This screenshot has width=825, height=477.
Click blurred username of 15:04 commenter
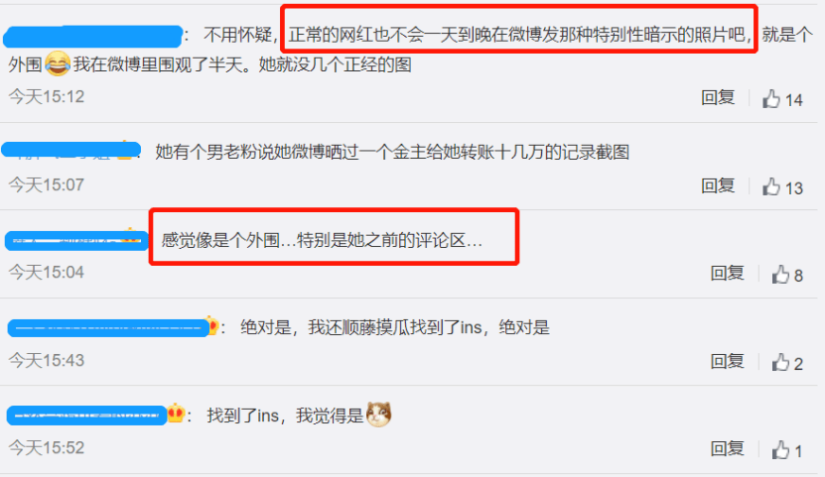[76, 241]
